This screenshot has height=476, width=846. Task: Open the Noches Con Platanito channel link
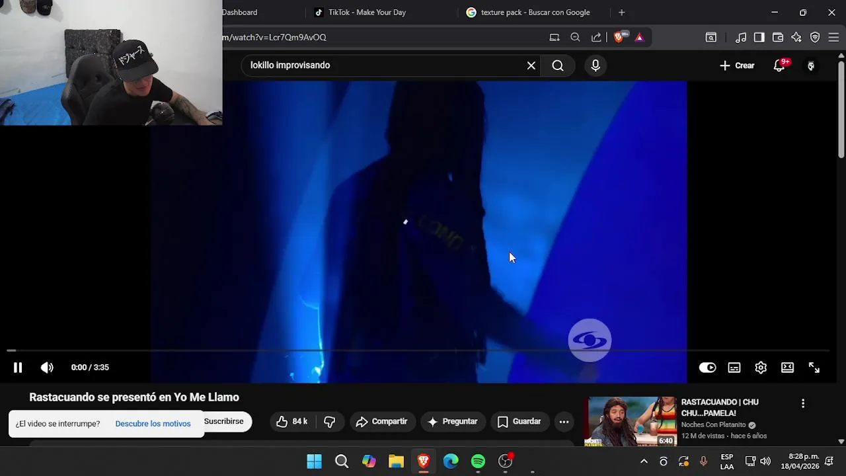pyautogui.click(x=713, y=425)
